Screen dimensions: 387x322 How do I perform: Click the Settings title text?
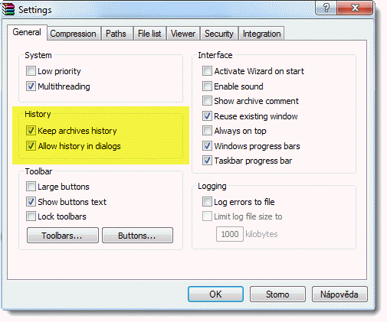click(x=35, y=10)
